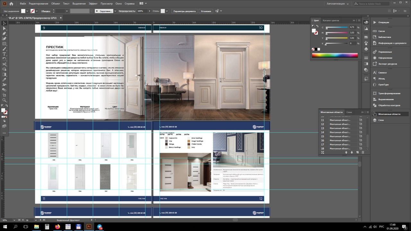Click the Установки button
The image size is (411, 231).
(x=206, y=11)
